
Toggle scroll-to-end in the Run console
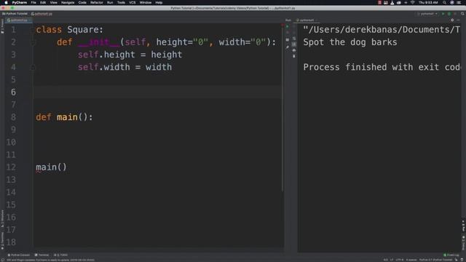[x=294, y=44]
